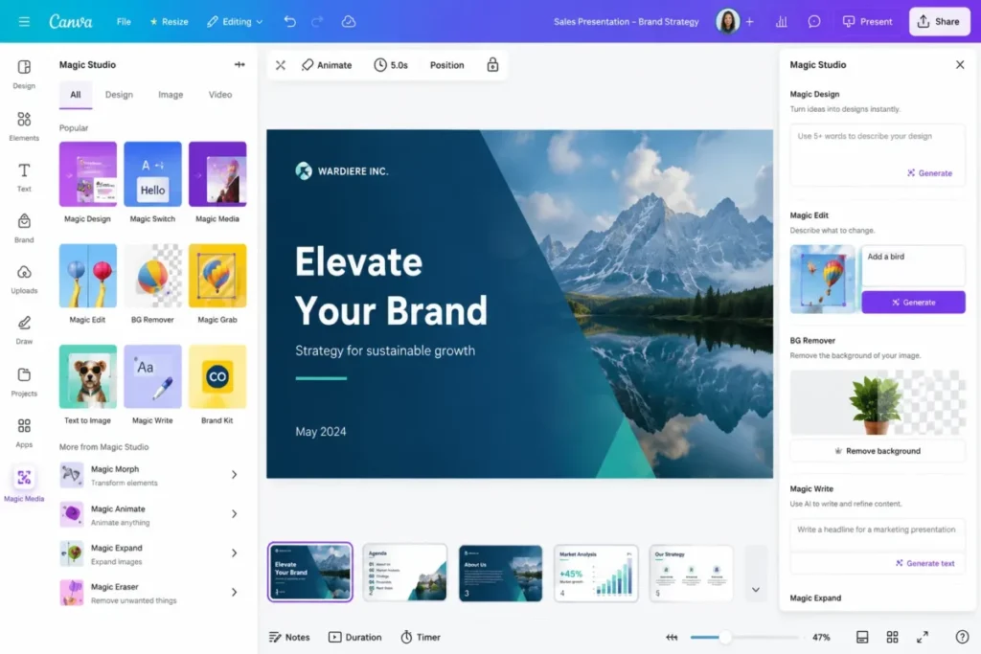Open the Timer tool
981x654 pixels.
coord(421,637)
